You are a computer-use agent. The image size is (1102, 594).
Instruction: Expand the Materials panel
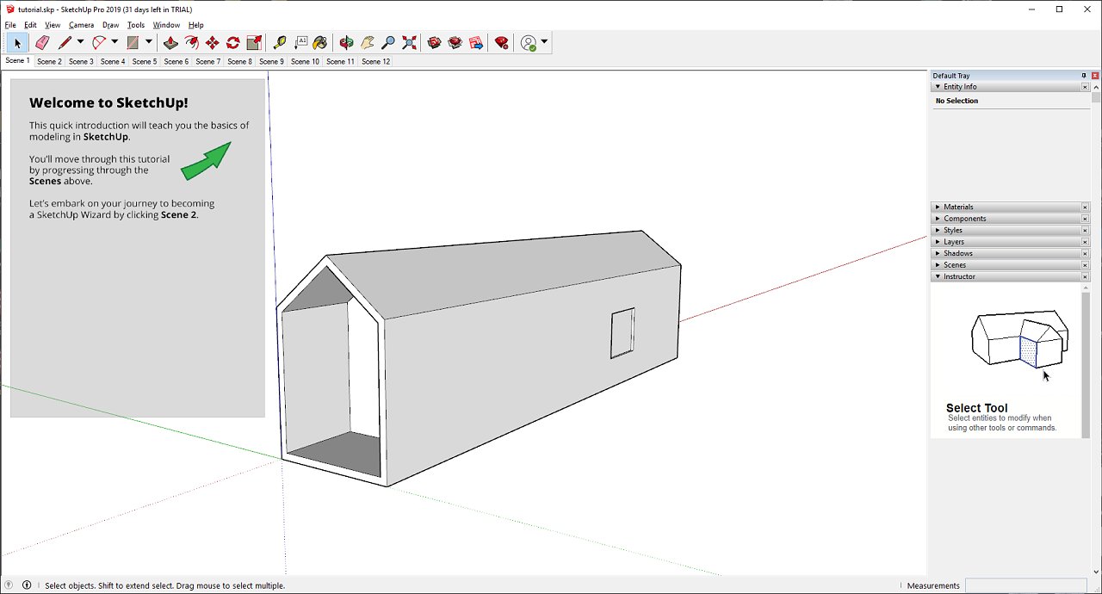958,207
